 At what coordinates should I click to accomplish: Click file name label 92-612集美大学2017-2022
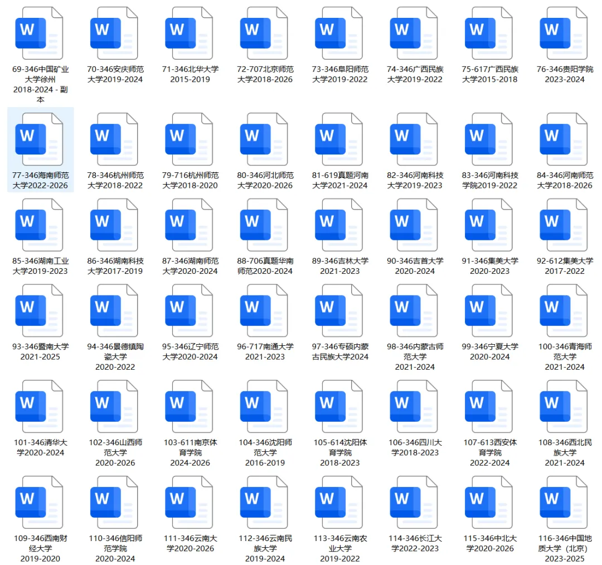tap(565, 266)
